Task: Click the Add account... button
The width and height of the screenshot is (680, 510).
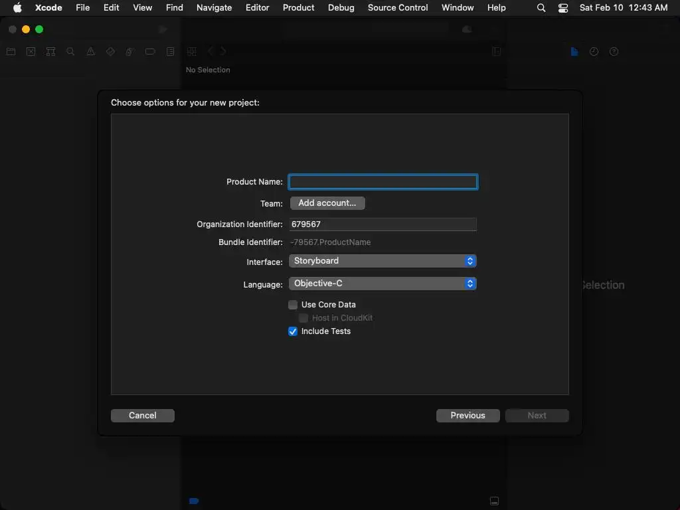Action: pyautogui.click(x=327, y=203)
